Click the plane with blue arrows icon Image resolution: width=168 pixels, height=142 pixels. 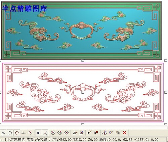[x=104, y=133]
